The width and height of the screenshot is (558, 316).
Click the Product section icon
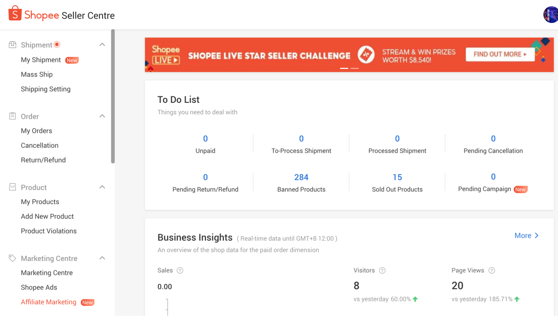coord(13,187)
